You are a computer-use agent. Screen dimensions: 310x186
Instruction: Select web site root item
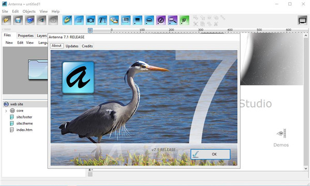tap(17, 104)
